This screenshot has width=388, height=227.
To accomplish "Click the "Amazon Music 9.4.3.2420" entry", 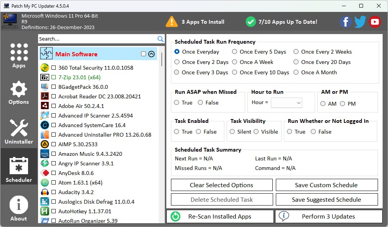I will [90, 154].
